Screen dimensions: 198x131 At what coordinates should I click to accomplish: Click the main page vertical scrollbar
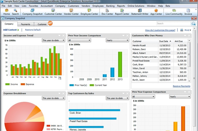(x=195, y=78)
